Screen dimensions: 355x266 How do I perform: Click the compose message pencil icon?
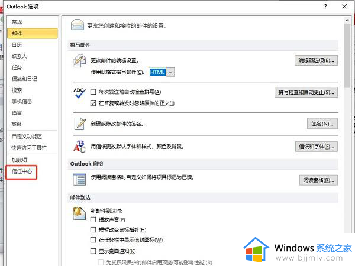(x=79, y=61)
